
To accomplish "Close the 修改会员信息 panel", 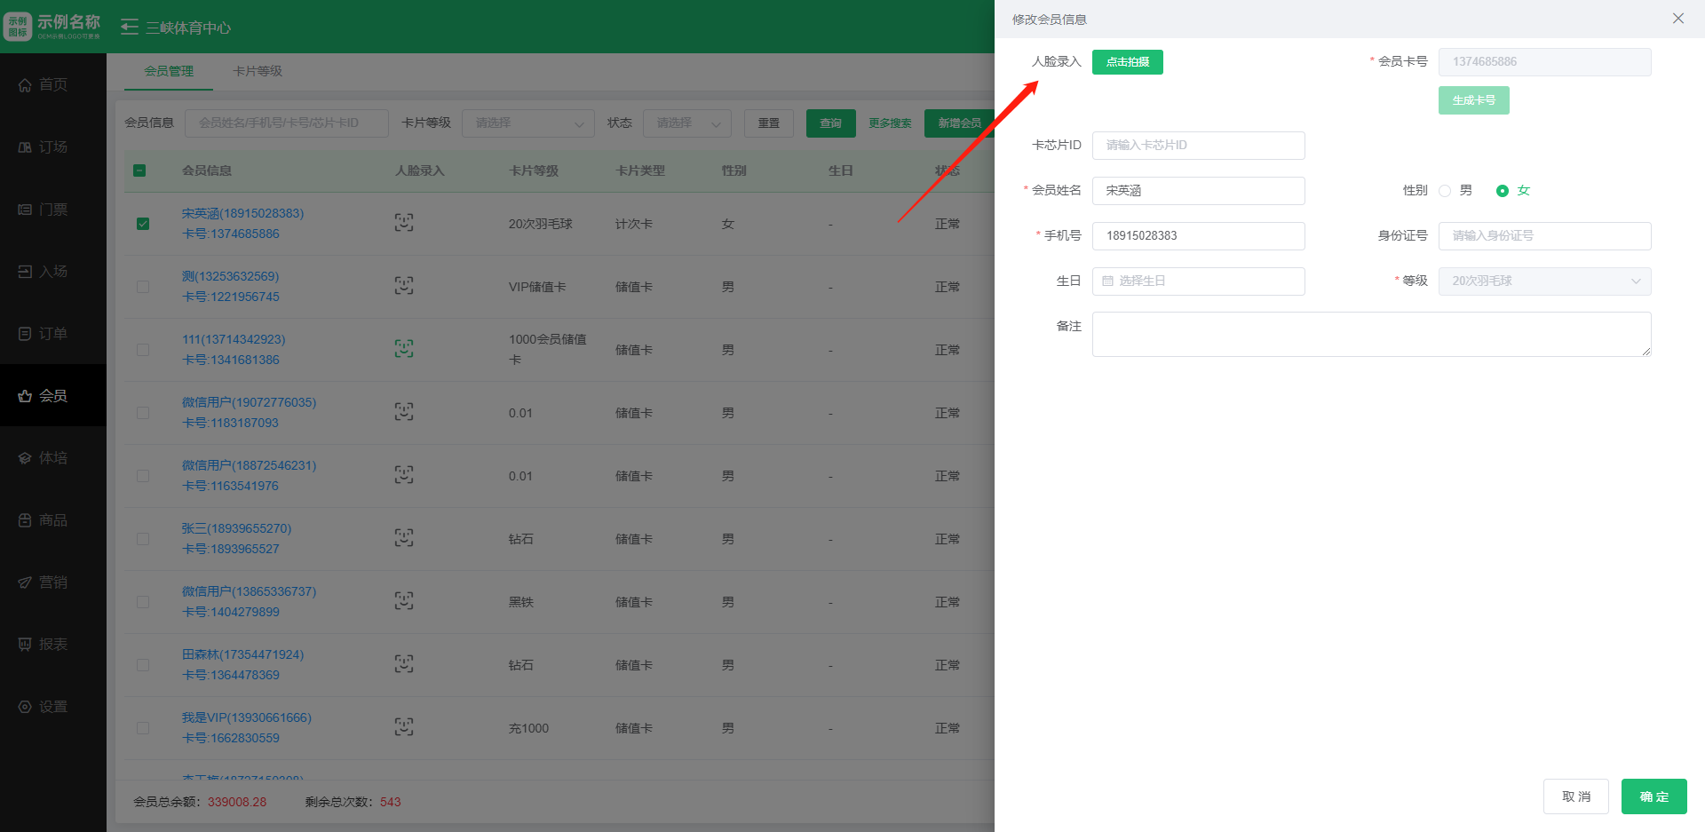I will click(1677, 19).
